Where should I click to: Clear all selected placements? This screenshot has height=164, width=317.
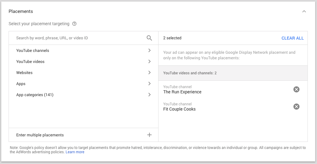(292, 38)
